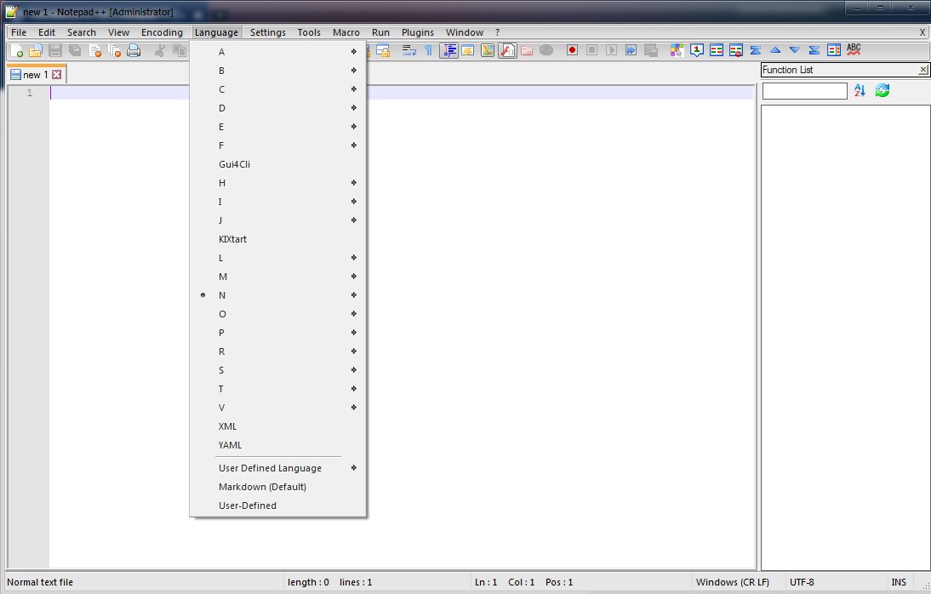Open the Tools menu

pos(309,32)
